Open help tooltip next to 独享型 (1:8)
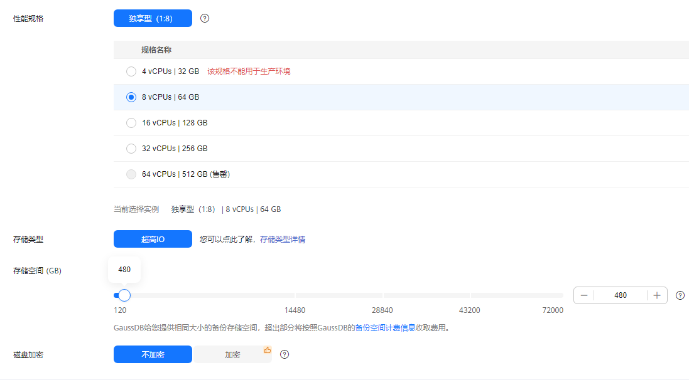 [205, 18]
